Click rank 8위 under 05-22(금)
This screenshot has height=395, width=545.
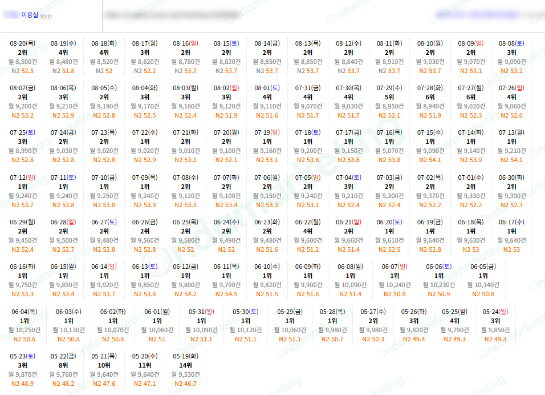tap(63, 365)
